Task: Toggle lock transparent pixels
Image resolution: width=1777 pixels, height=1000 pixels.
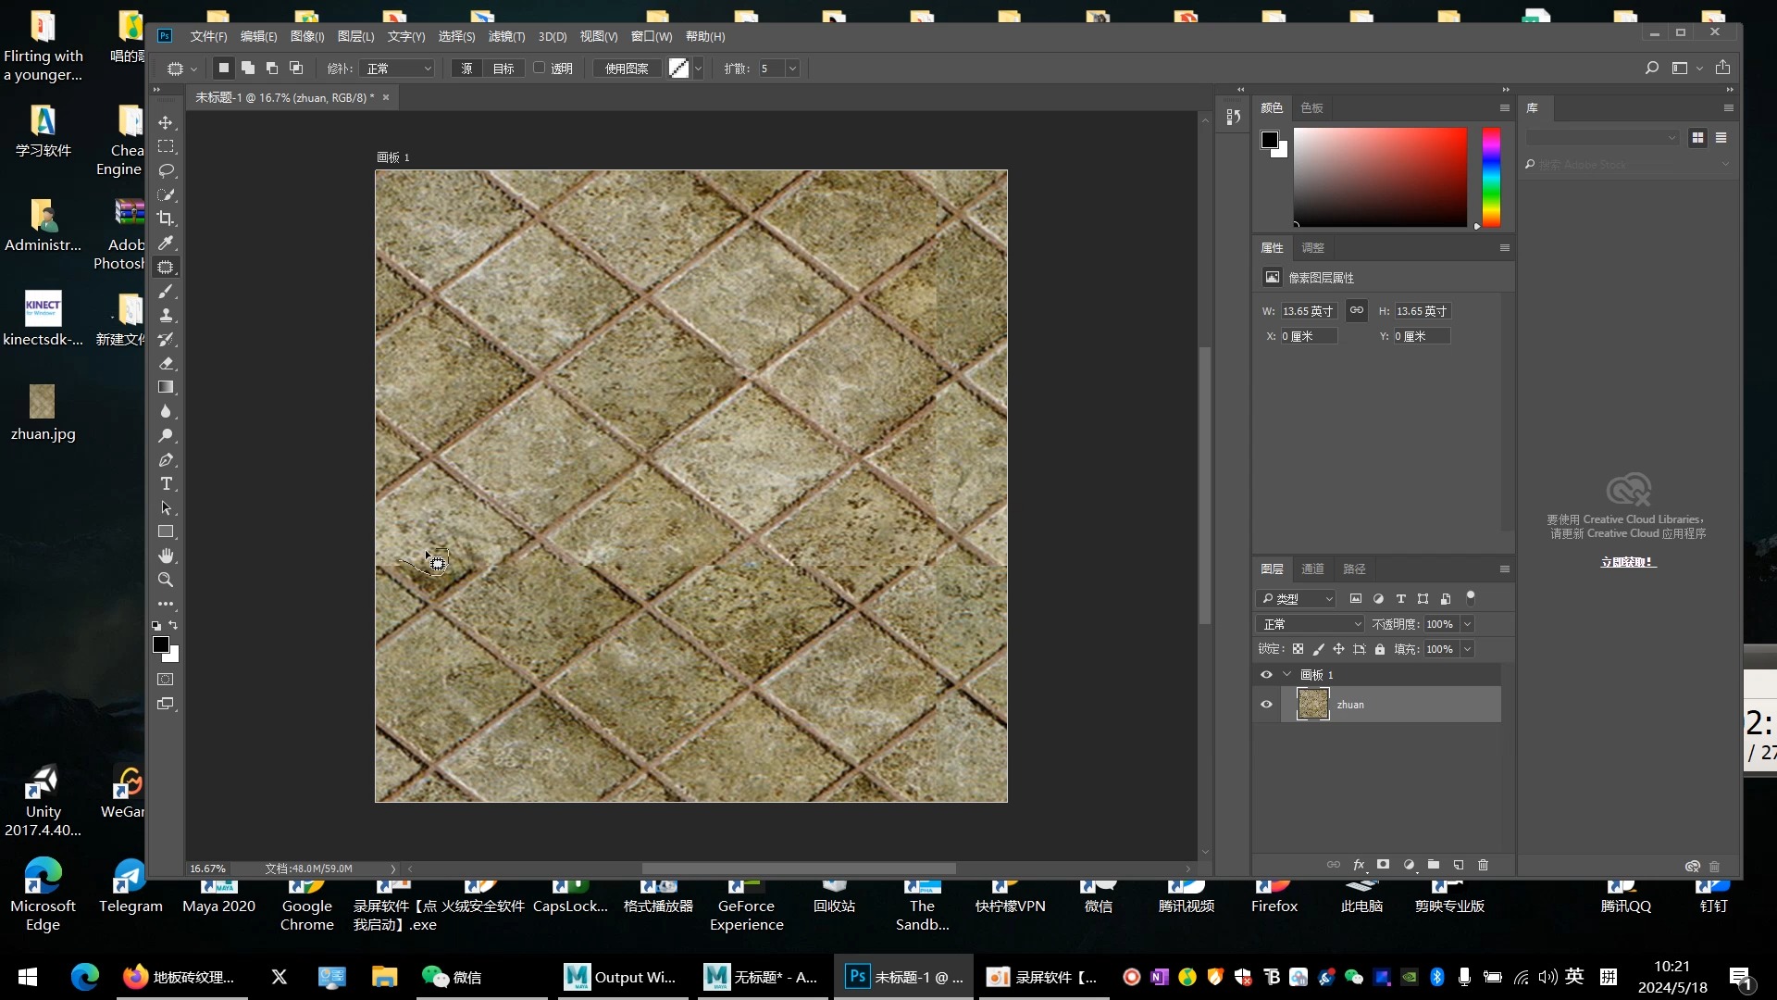Action: (x=1299, y=649)
